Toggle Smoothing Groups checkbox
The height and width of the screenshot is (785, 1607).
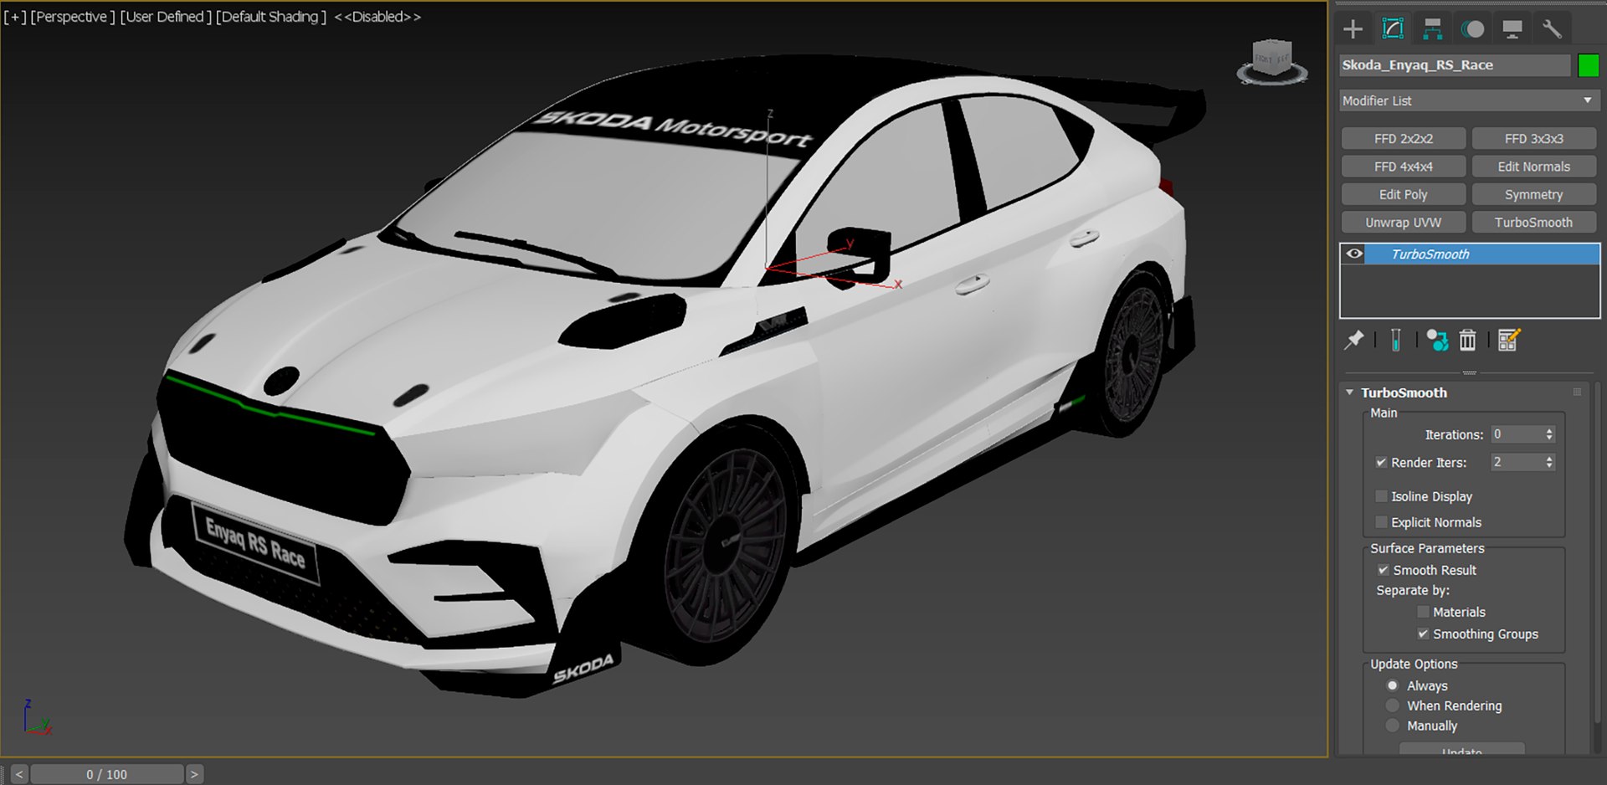coord(1423,634)
